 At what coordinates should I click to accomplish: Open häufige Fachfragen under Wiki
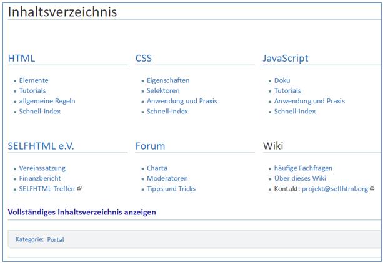point(303,168)
